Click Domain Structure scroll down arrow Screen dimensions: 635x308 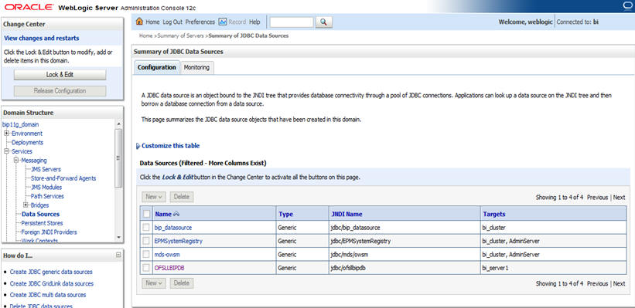pos(118,237)
